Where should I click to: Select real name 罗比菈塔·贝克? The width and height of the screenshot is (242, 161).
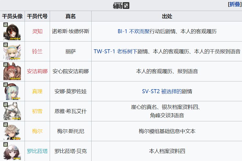tap(71, 151)
